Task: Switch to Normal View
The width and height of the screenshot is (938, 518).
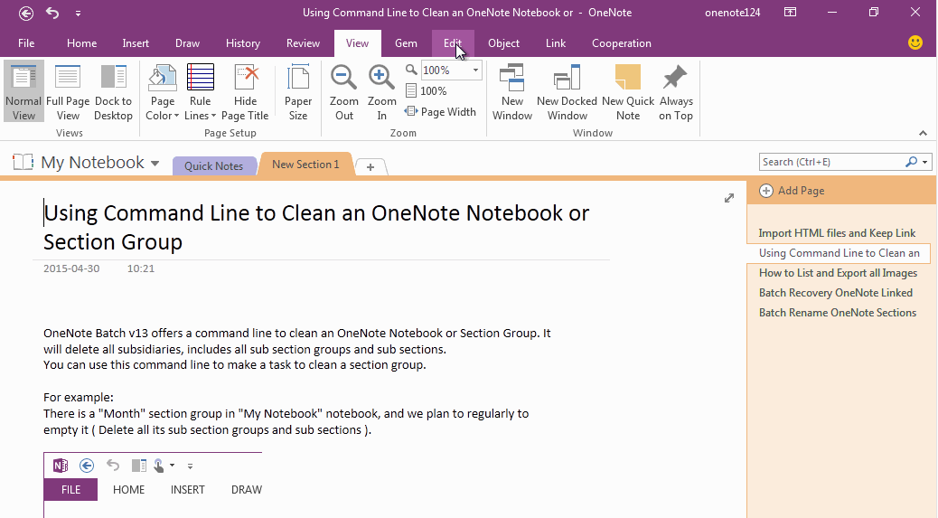Action: (x=23, y=91)
